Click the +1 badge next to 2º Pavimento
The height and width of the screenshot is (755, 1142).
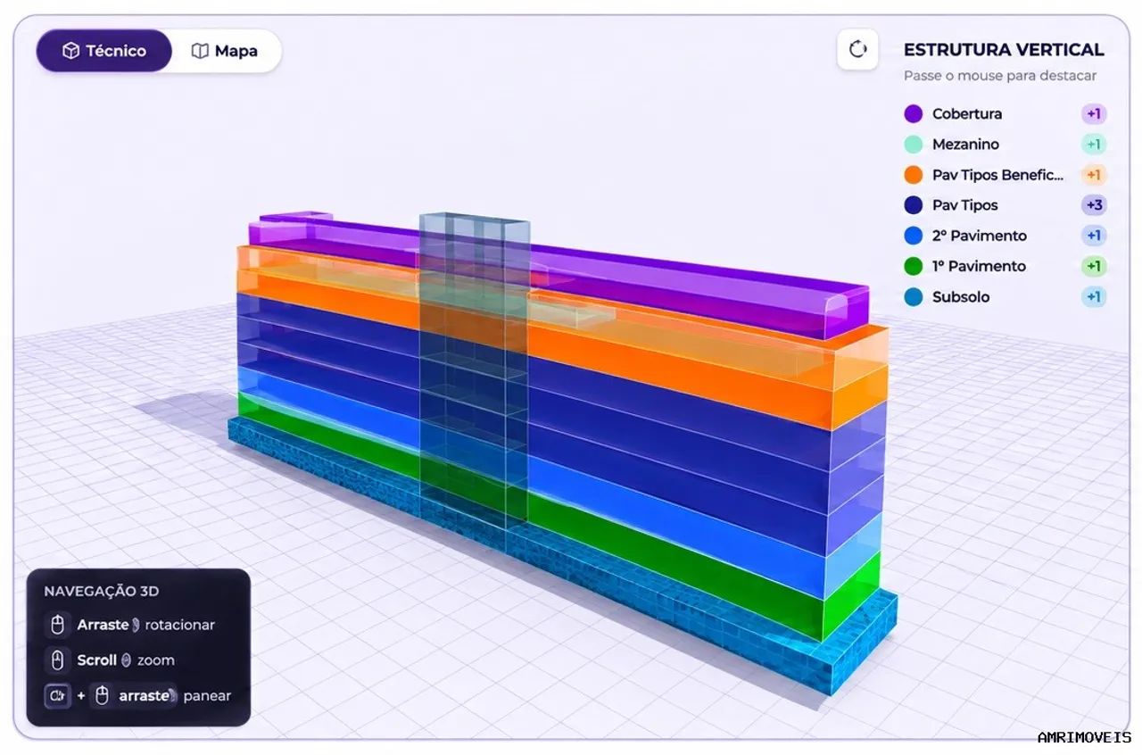[x=1094, y=236]
